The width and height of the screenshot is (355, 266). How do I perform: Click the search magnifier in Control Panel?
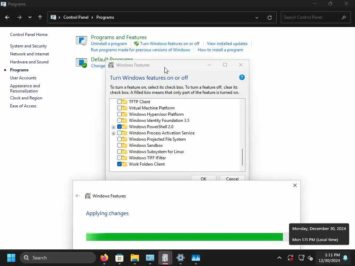coord(344,17)
